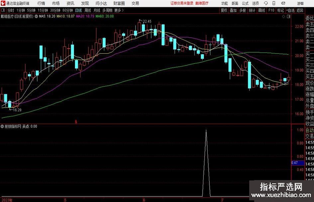Open the 多周期 multi-period view
Viewport: 314px width, 202px height.
[107, 10]
